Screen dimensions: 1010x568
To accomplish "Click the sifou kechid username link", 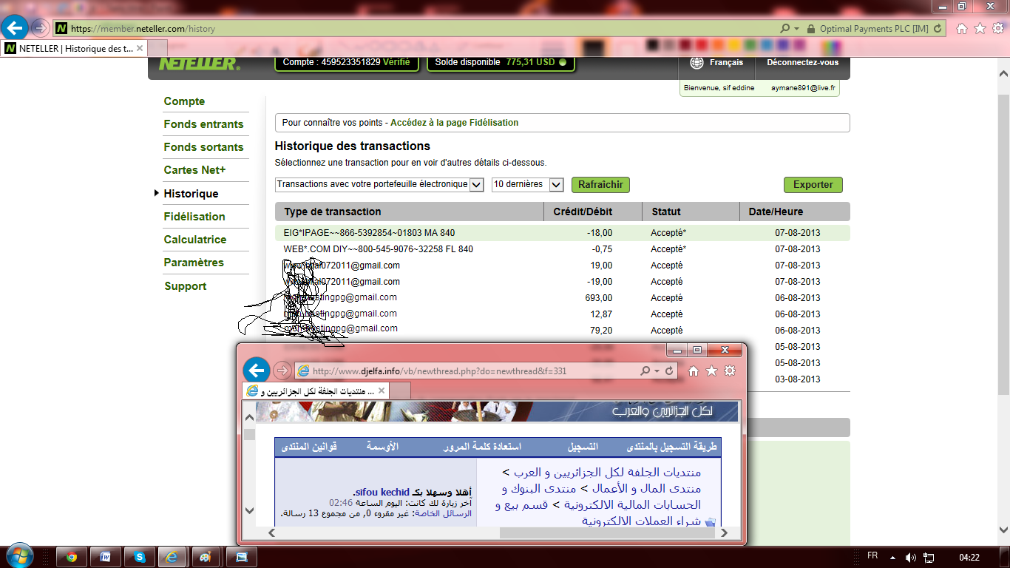I will (382, 493).
